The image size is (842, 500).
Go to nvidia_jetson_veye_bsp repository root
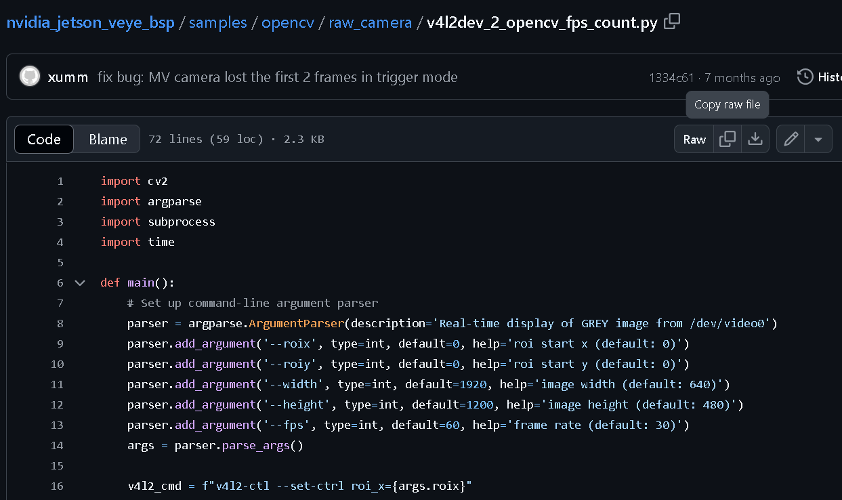(90, 22)
